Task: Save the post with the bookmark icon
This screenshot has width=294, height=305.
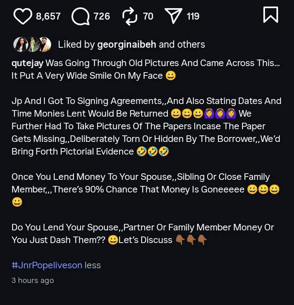Action: (x=271, y=15)
